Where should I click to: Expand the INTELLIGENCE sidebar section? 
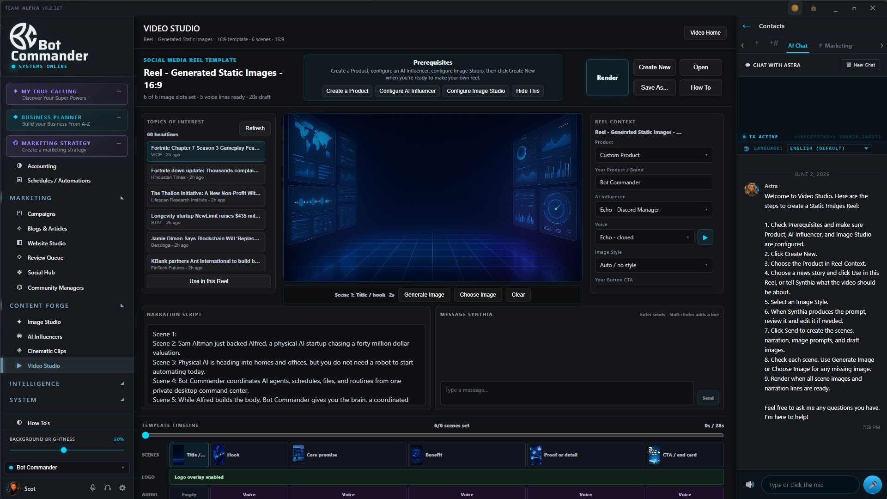pos(122,383)
